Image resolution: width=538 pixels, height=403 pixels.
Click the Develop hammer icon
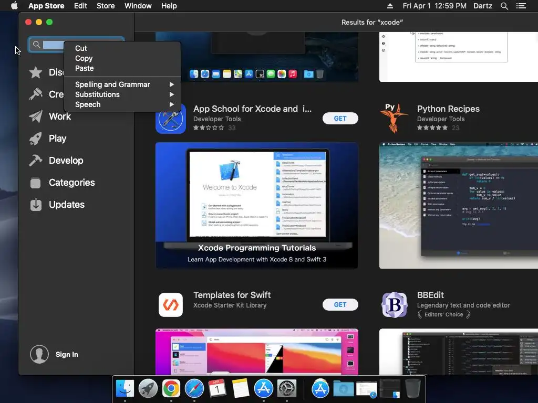coord(36,161)
